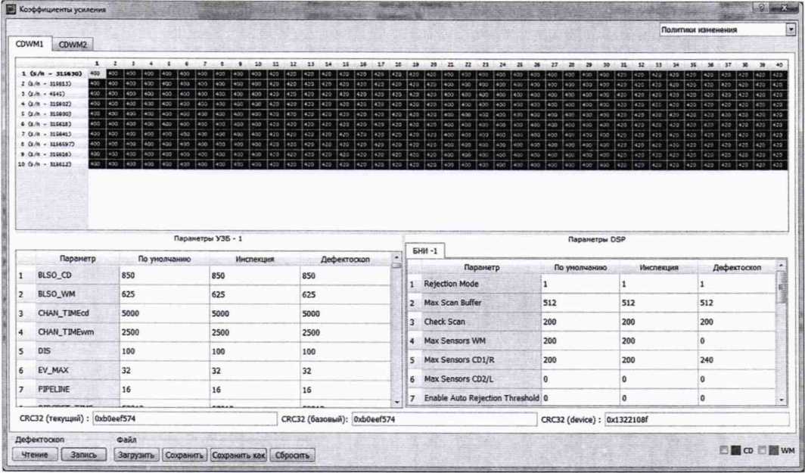The image size is (805, 473).
Task: Select row header 10 in gain grid
Action: [51, 164]
